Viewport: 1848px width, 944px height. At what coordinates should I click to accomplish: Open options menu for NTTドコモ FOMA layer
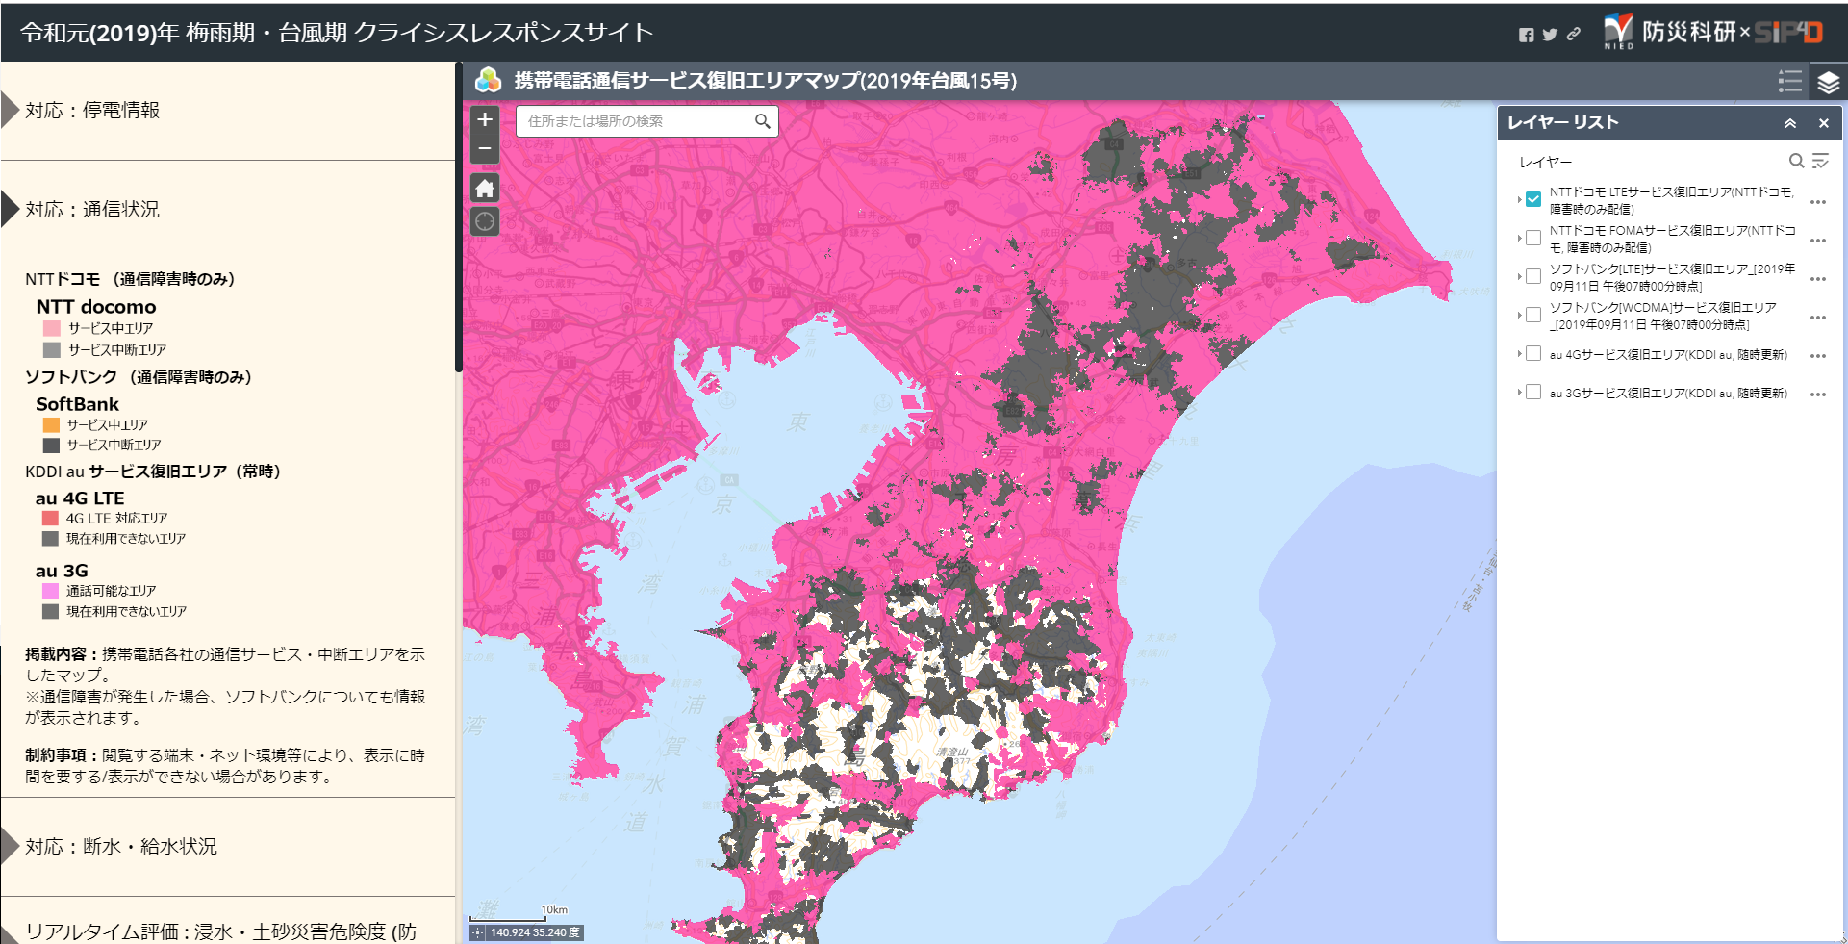click(x=1817, y=241)
